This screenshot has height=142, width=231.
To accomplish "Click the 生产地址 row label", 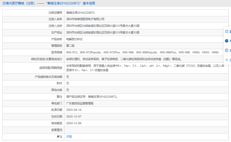I will 57,32.
